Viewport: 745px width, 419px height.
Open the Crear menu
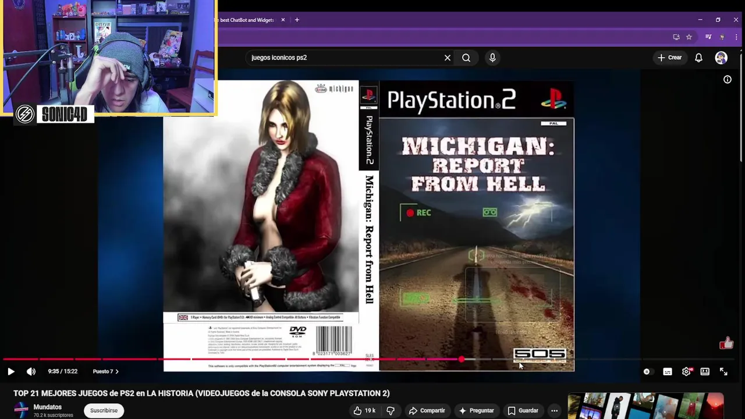coord(669,58)
